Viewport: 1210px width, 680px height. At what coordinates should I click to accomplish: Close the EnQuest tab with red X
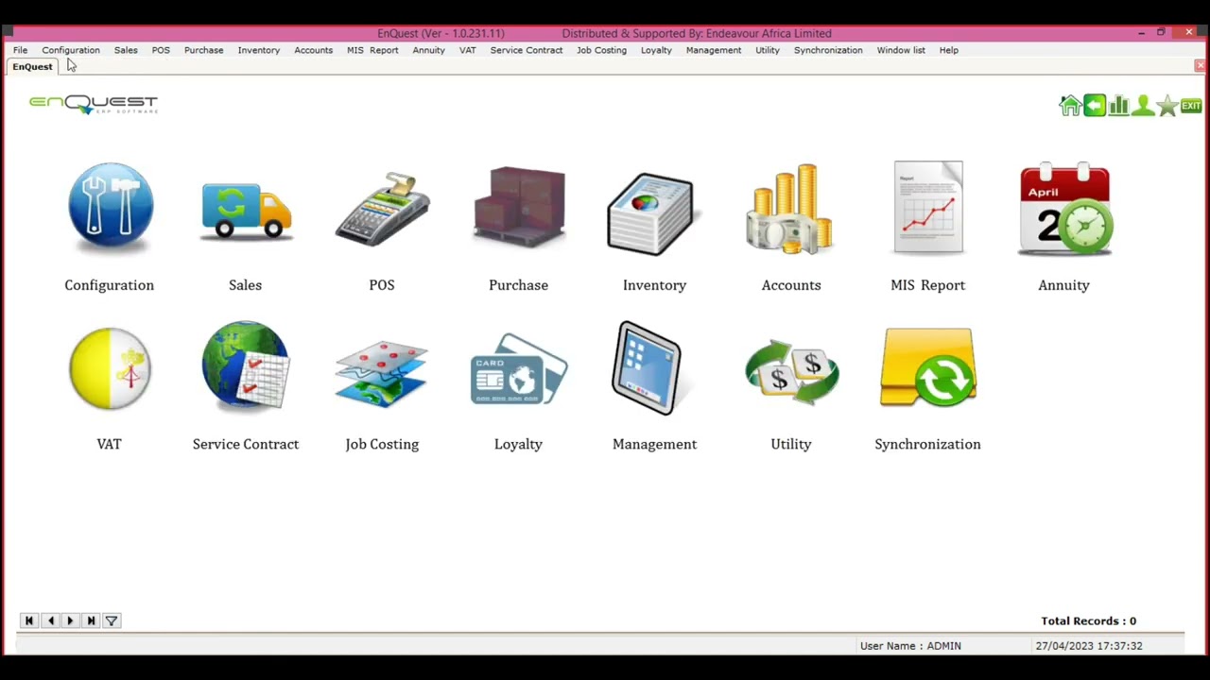click(x=1201, y=66)
